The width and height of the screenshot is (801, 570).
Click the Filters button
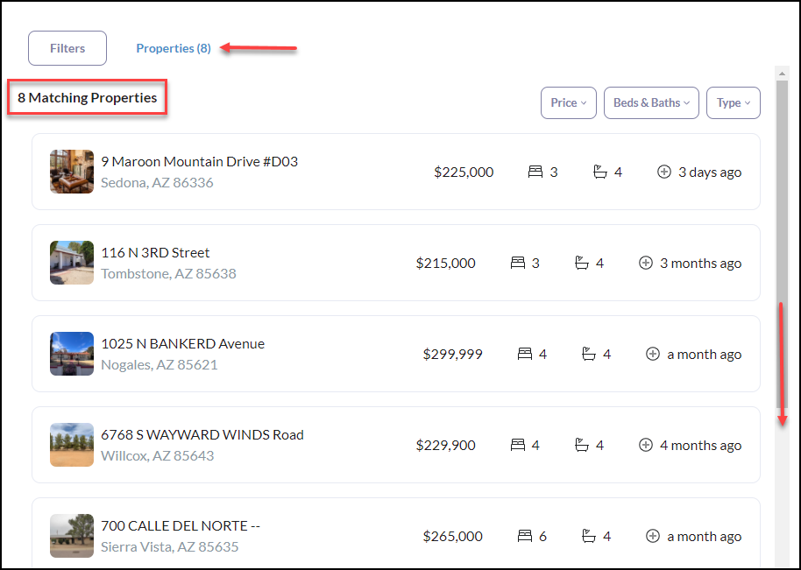[67, 48]
